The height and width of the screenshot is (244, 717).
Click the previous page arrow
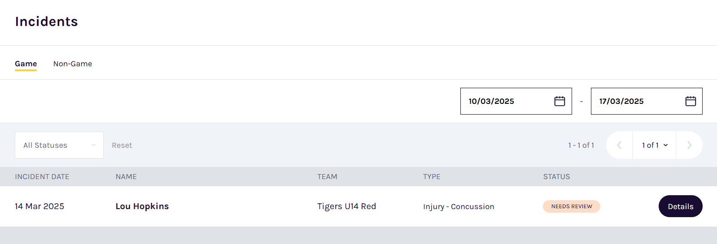coord(619,145)
